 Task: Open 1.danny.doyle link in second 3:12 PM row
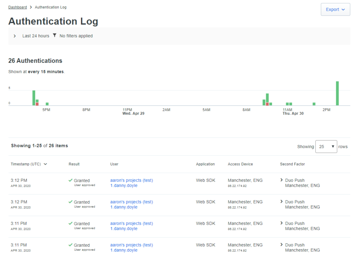124,207
